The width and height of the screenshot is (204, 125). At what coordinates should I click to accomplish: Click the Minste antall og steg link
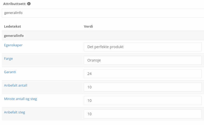click(20, 99)
